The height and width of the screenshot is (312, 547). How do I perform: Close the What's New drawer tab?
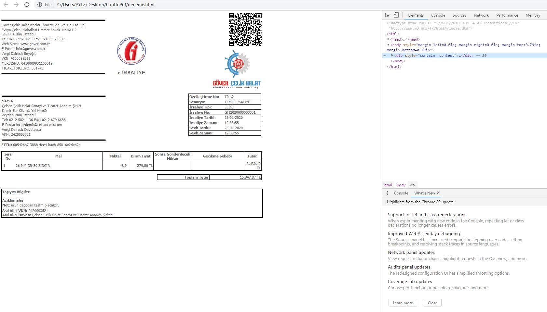coord(438,193)
